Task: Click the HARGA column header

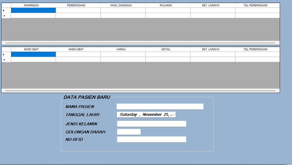Action: (123, 49)
